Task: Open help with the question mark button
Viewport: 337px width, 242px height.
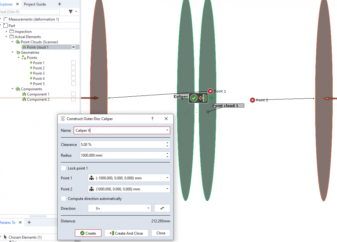Action: [x=152, y=119]
